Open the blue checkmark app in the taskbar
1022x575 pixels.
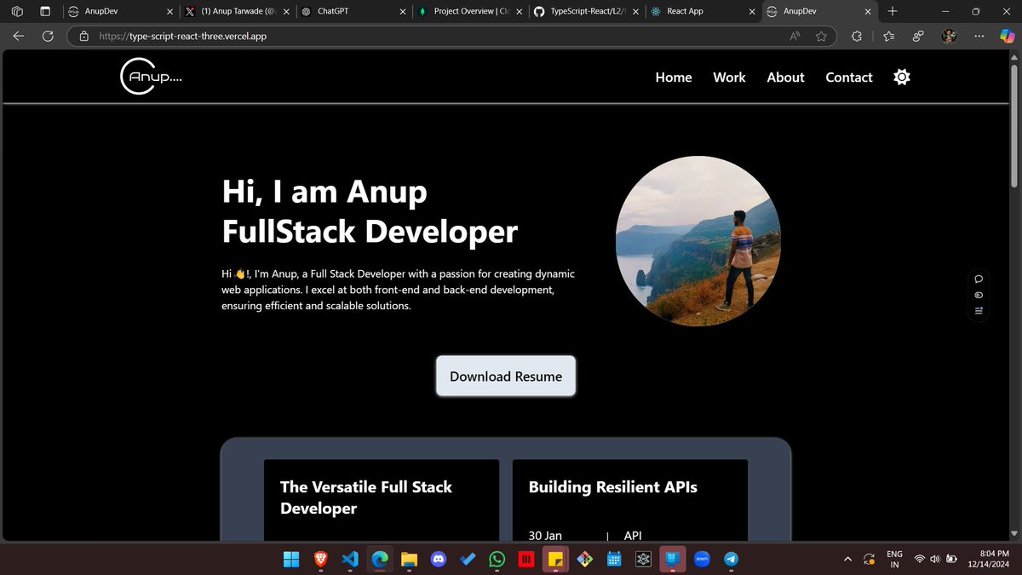(x=468, y=559)
